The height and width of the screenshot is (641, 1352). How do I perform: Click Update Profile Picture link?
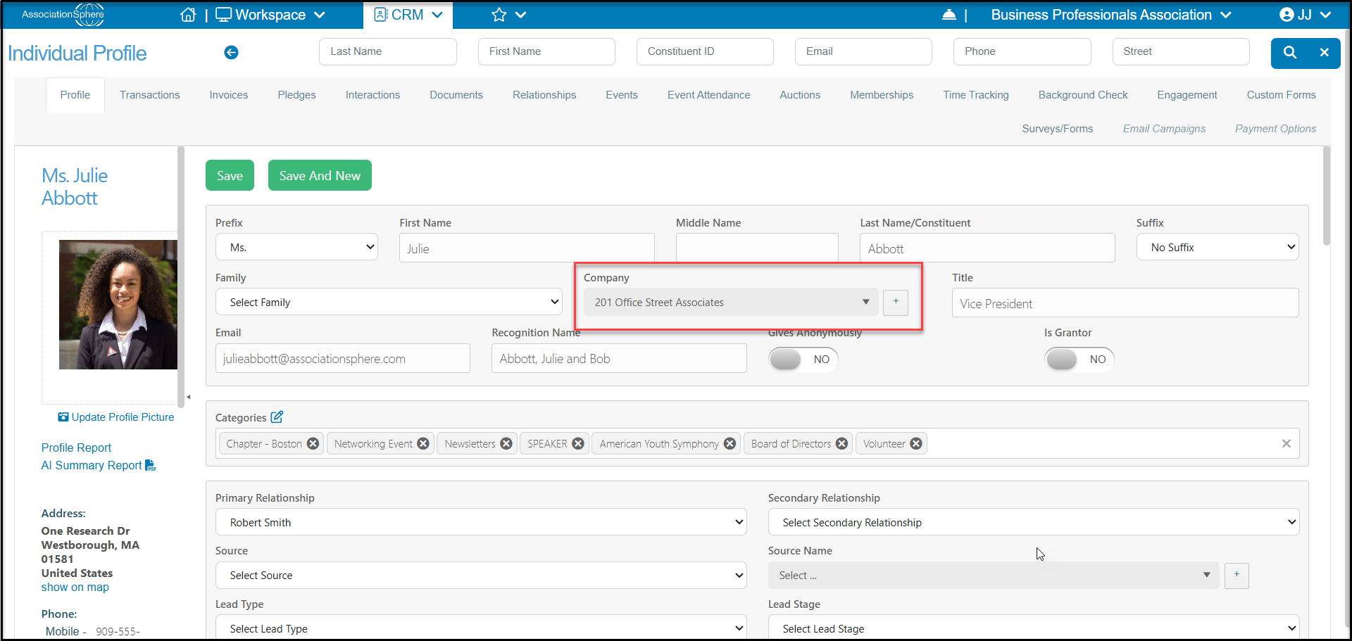pyautogui.click(x=116, y=417)
